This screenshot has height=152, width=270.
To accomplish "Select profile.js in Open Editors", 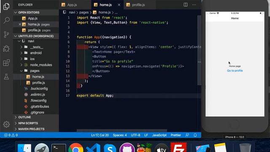I will pos(36,30).
